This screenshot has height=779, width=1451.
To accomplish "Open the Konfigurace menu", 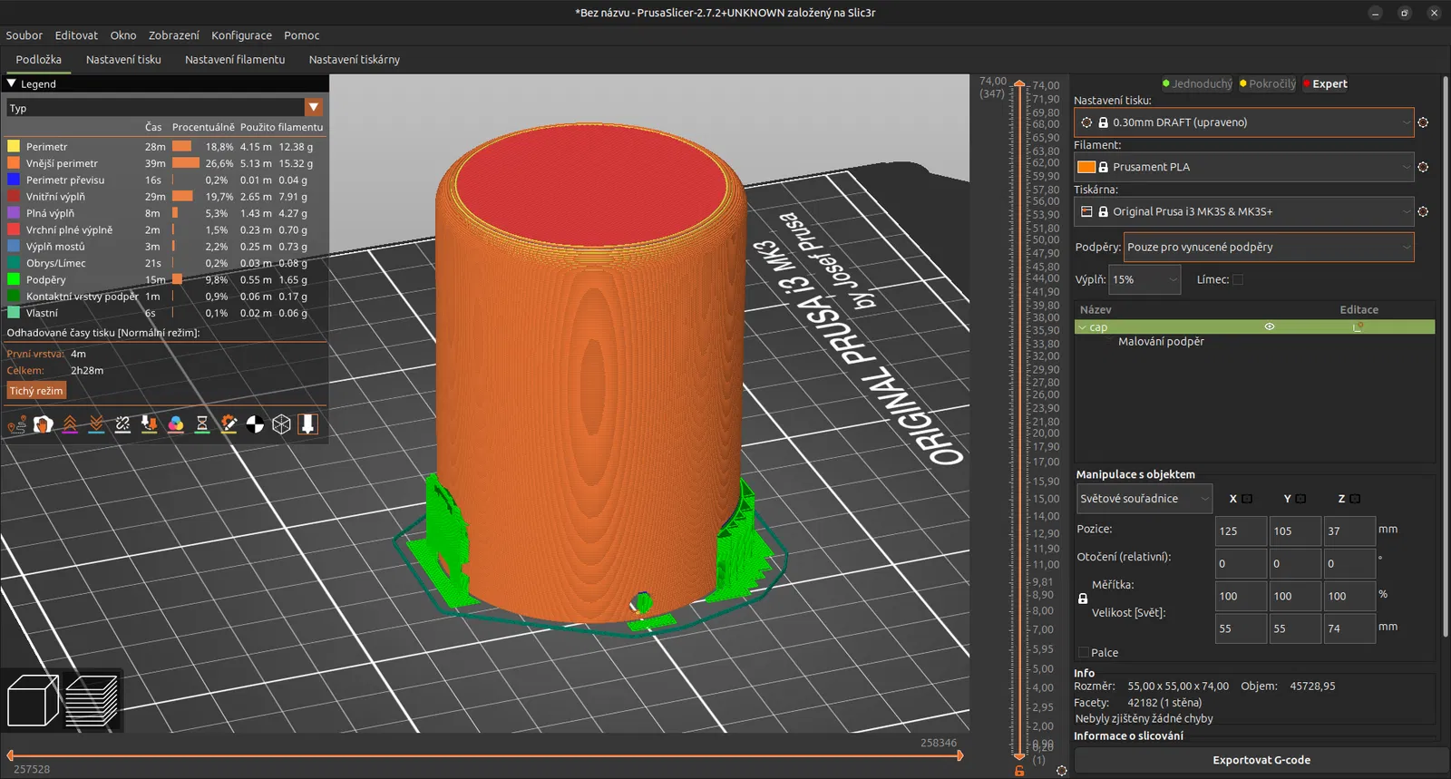I will coord(241,35).
